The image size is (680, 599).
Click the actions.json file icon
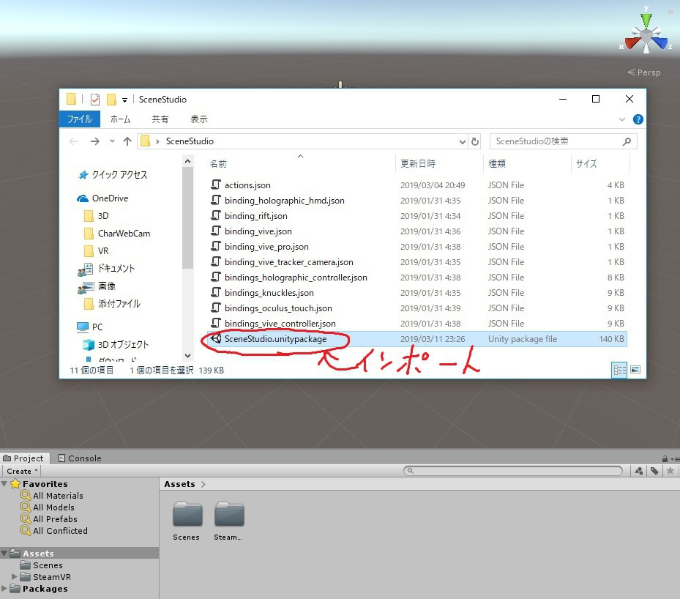tap(215, 185)
